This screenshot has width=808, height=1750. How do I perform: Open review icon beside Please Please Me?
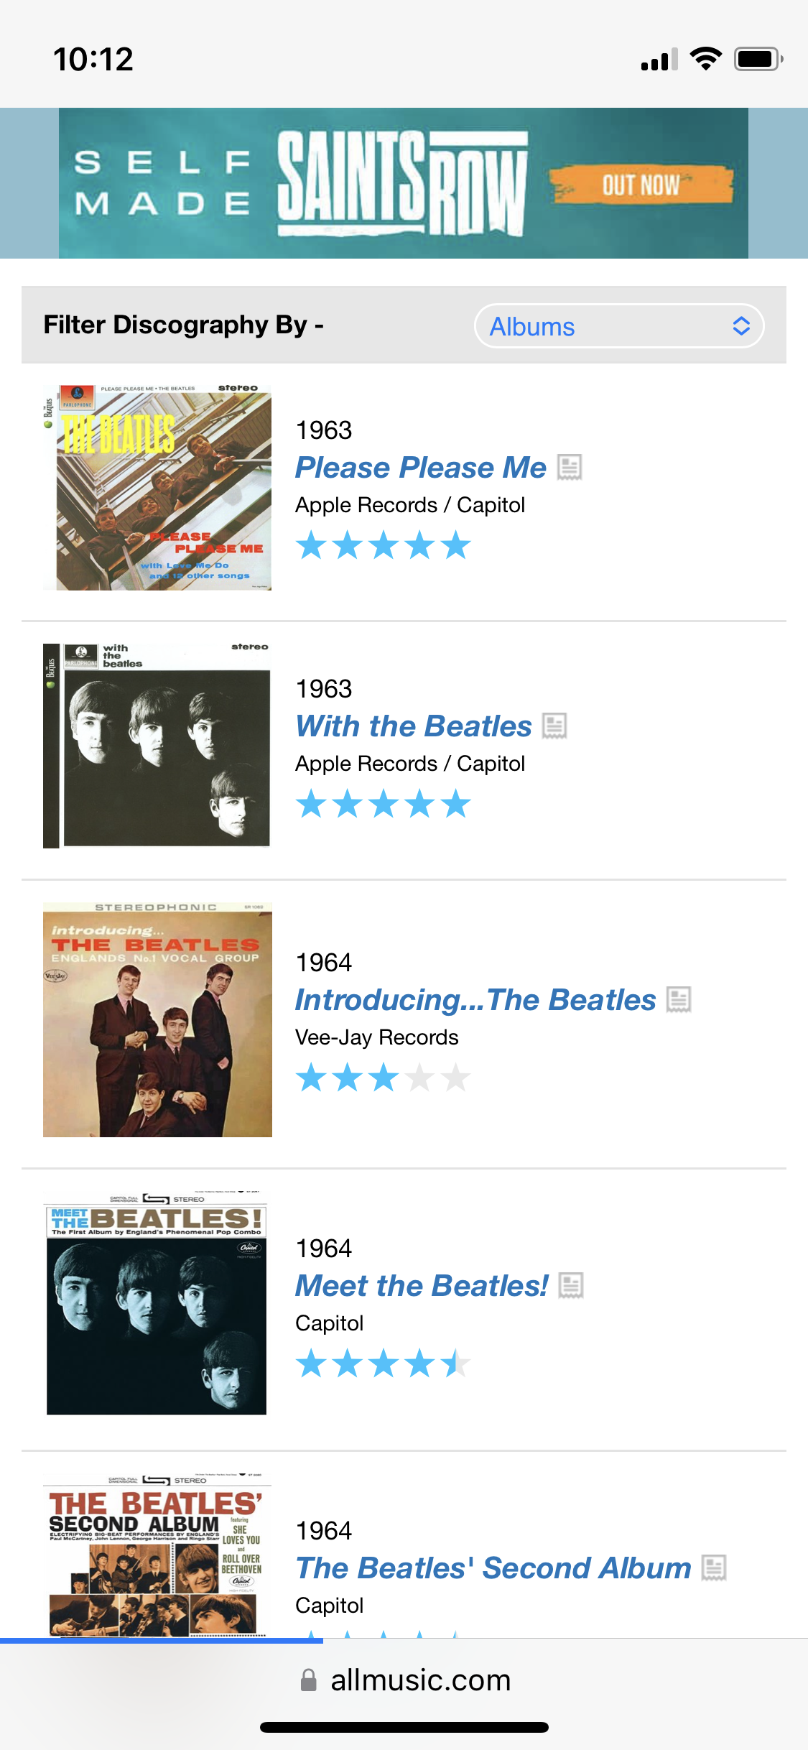[570, 468]
